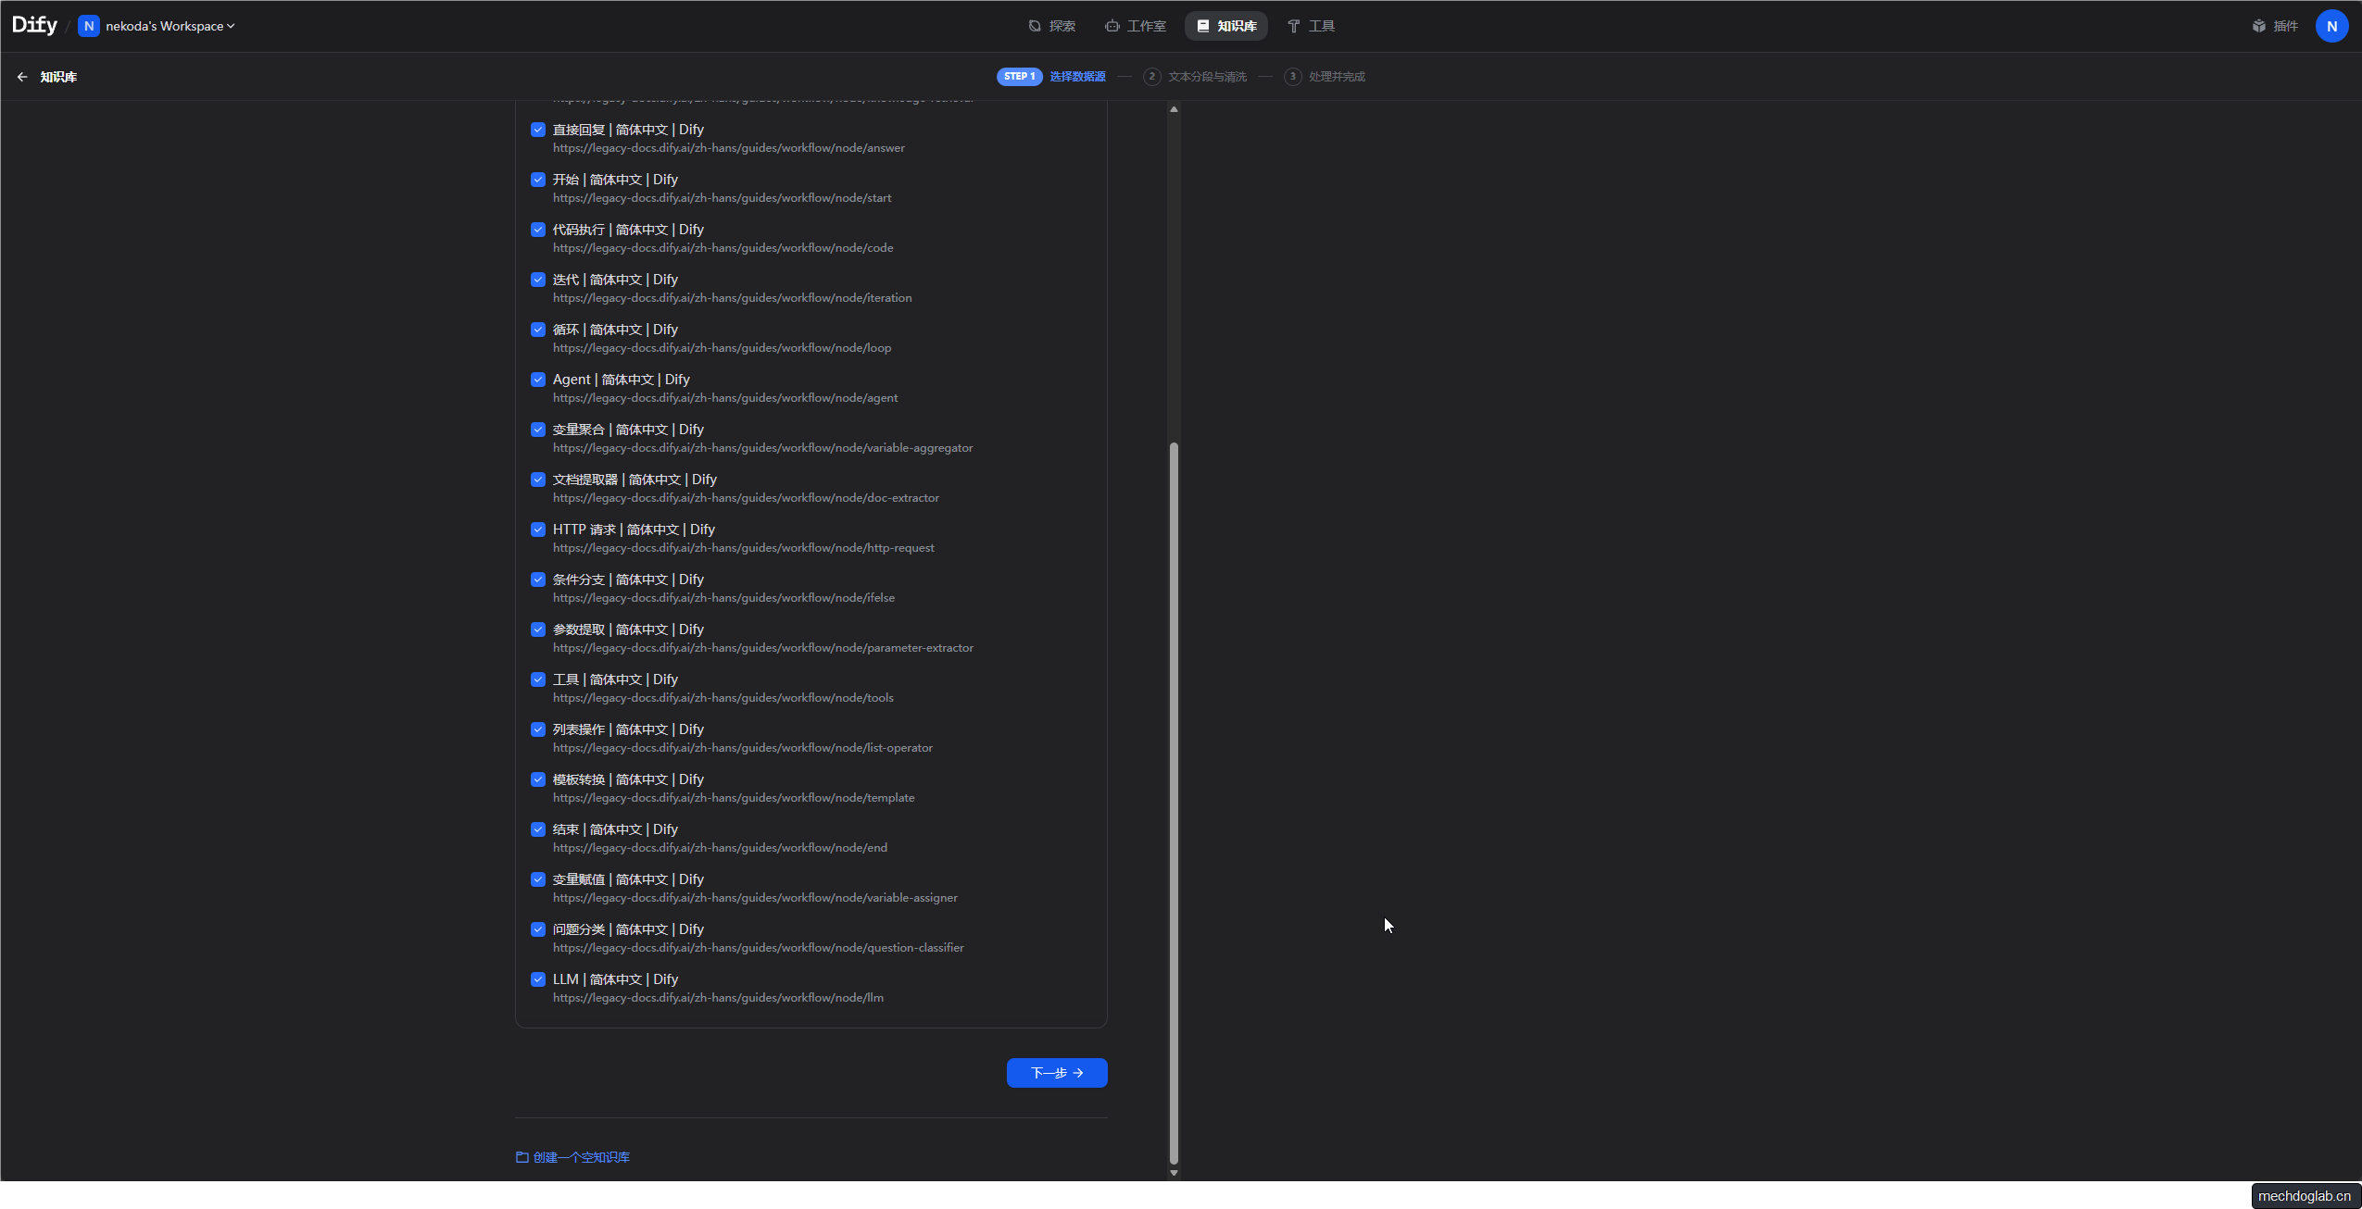This screenshot has width=2362, height=1209.
Task: Uncheck the 直接回复 page checkbox
Action: tap(538, 130)
